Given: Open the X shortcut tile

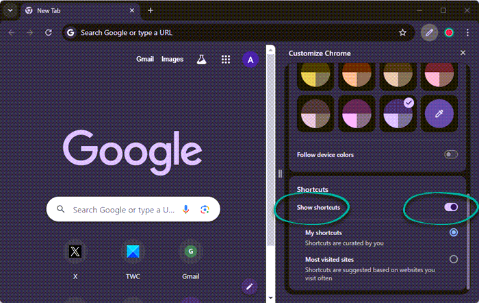Looking at the screenshot, I should pyautogui.click(x=75, y=252).
